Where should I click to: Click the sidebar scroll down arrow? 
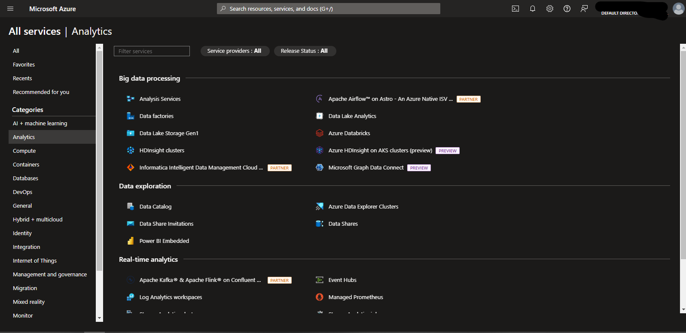click(100, 318)
